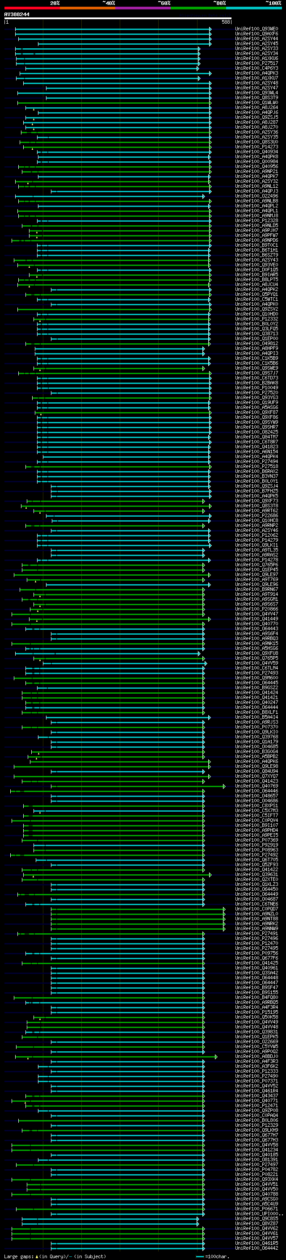The width and height of the screenshot is (286, 1260).
Task: Select hit label UniRef100_C6TLM4
Action: [257, 668]
